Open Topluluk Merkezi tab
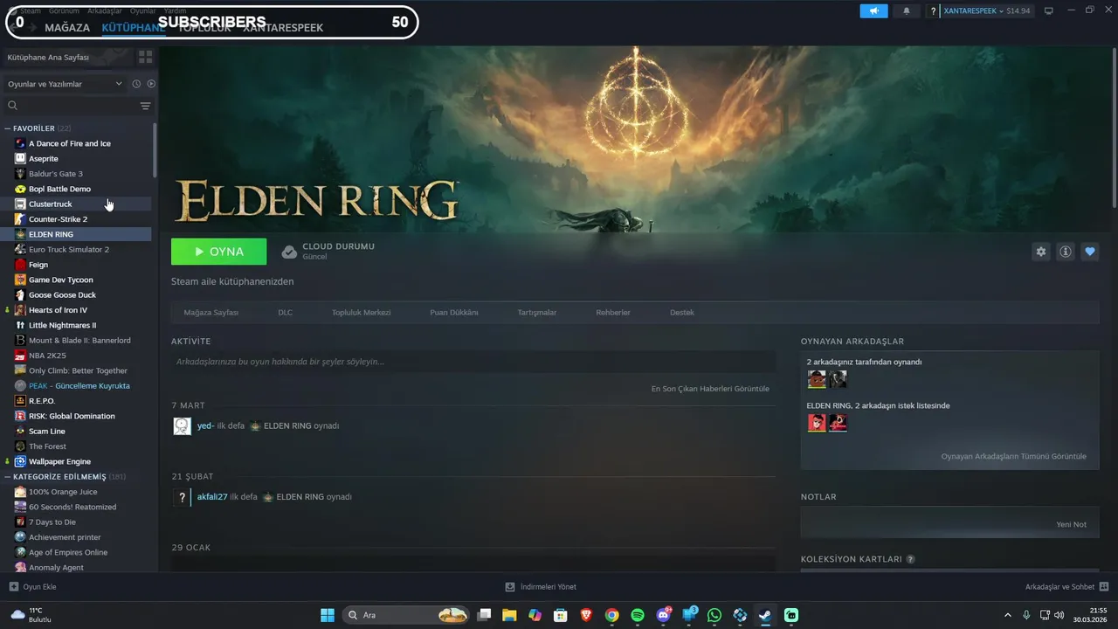1118x629 pixels. 361,313
